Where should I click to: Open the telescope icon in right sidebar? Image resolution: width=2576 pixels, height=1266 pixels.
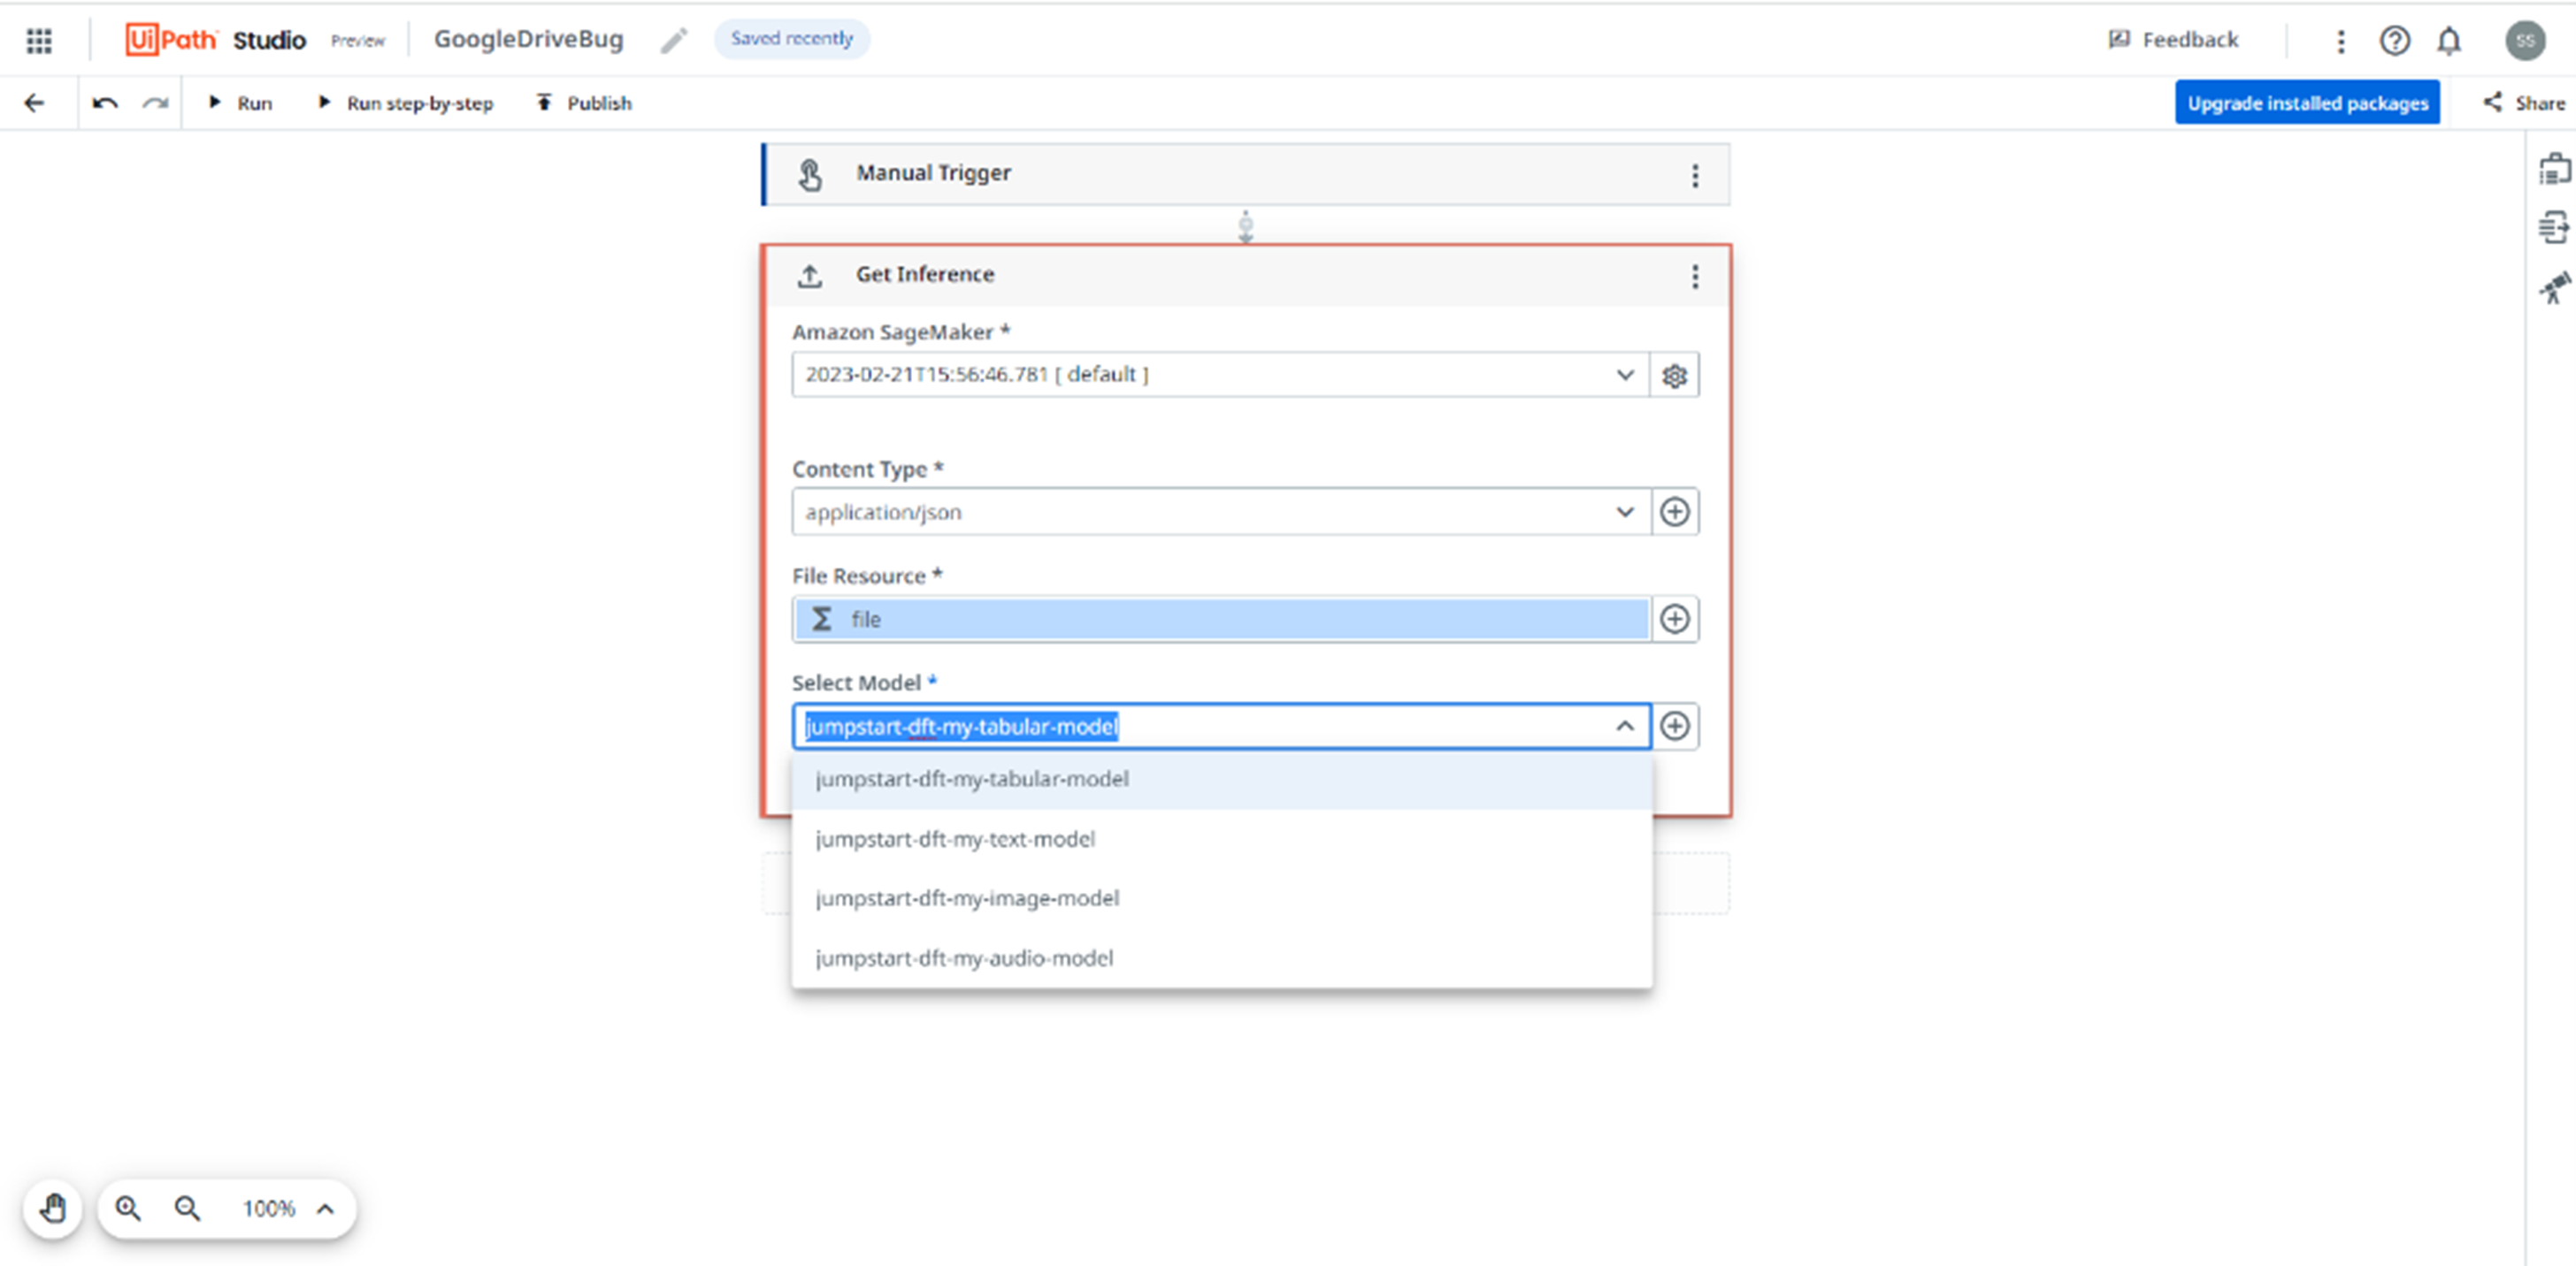pyautogui.click(x=2554, y=288)
